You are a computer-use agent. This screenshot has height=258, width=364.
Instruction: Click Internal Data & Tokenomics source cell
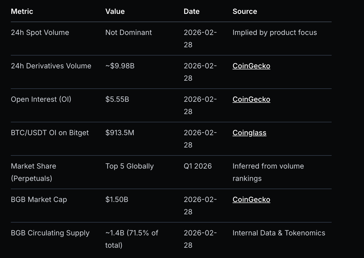tap(279, 233)
